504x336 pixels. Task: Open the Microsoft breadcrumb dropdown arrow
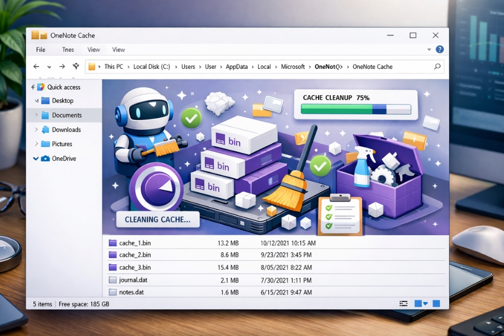click(x=309, y=67)
